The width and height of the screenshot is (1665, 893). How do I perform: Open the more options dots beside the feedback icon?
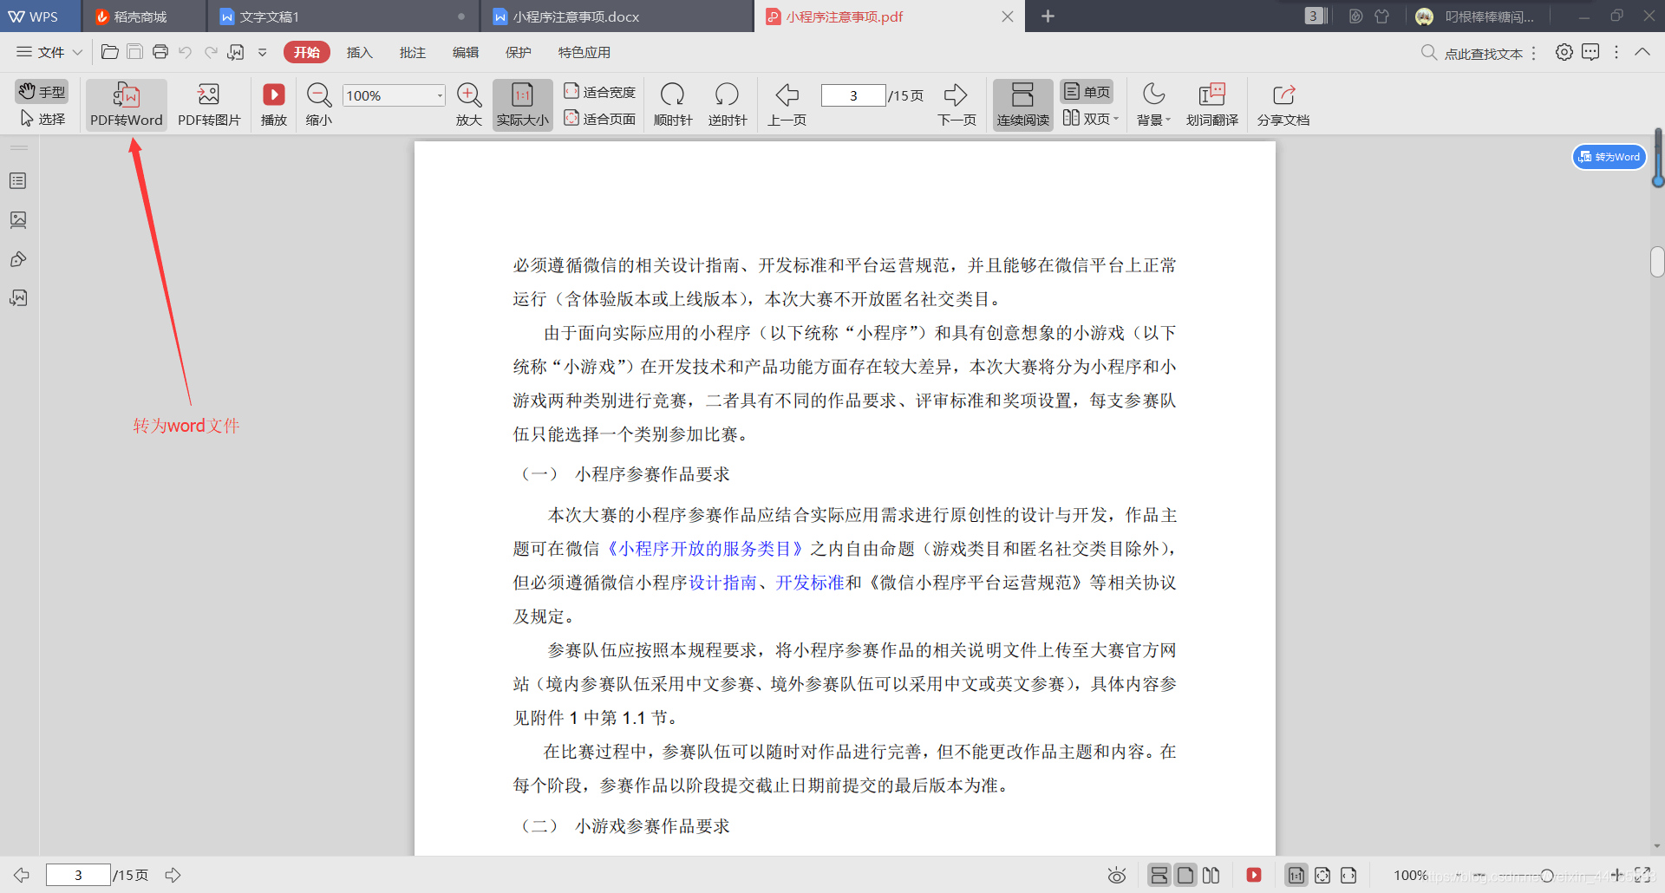(1616, 52)
